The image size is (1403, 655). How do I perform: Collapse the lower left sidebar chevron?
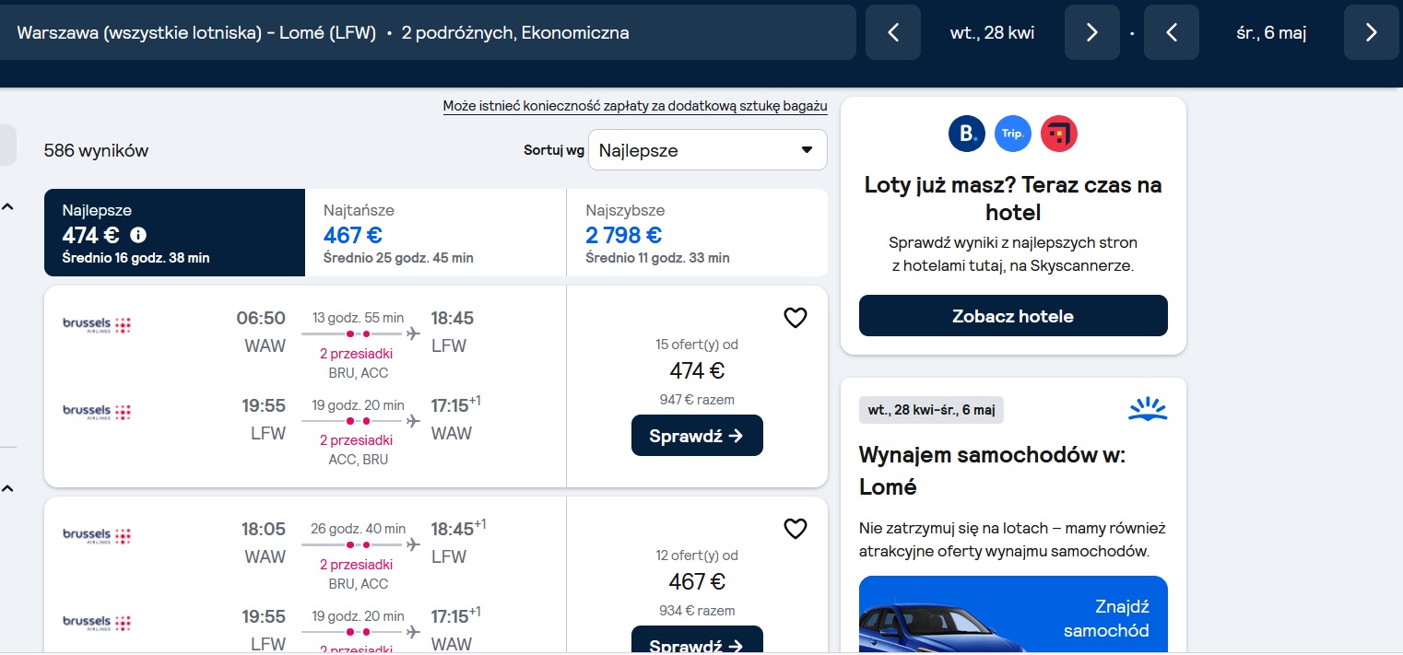pyautogui.click(x=7, y=487)
